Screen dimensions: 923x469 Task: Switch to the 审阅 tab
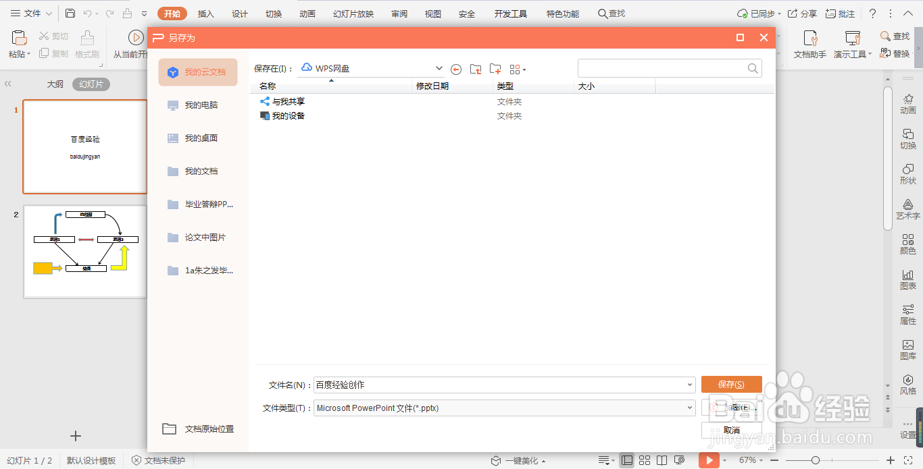[399, 13]
